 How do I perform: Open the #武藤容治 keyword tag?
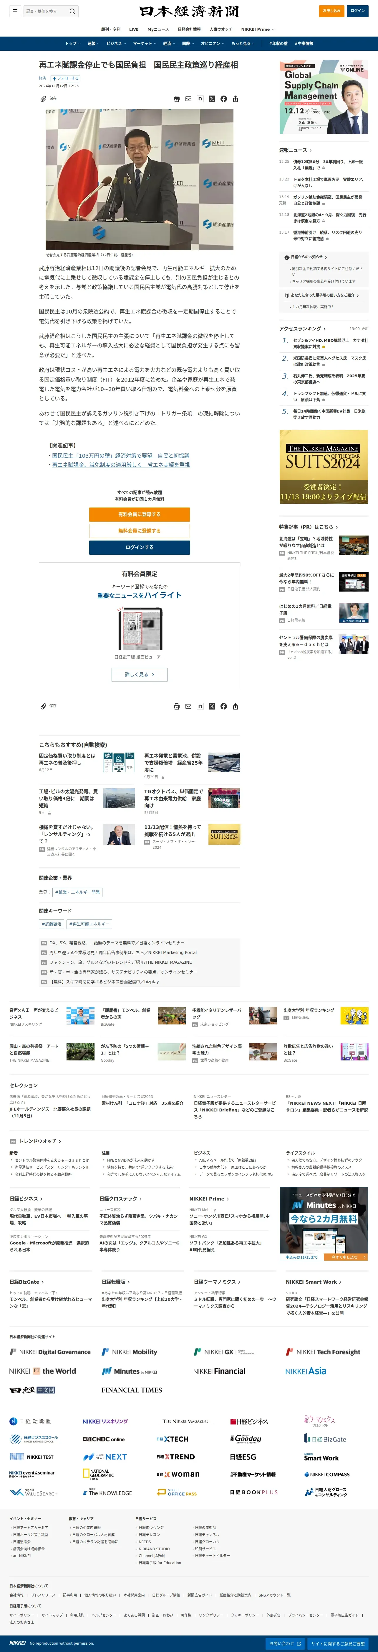[52, 924]
